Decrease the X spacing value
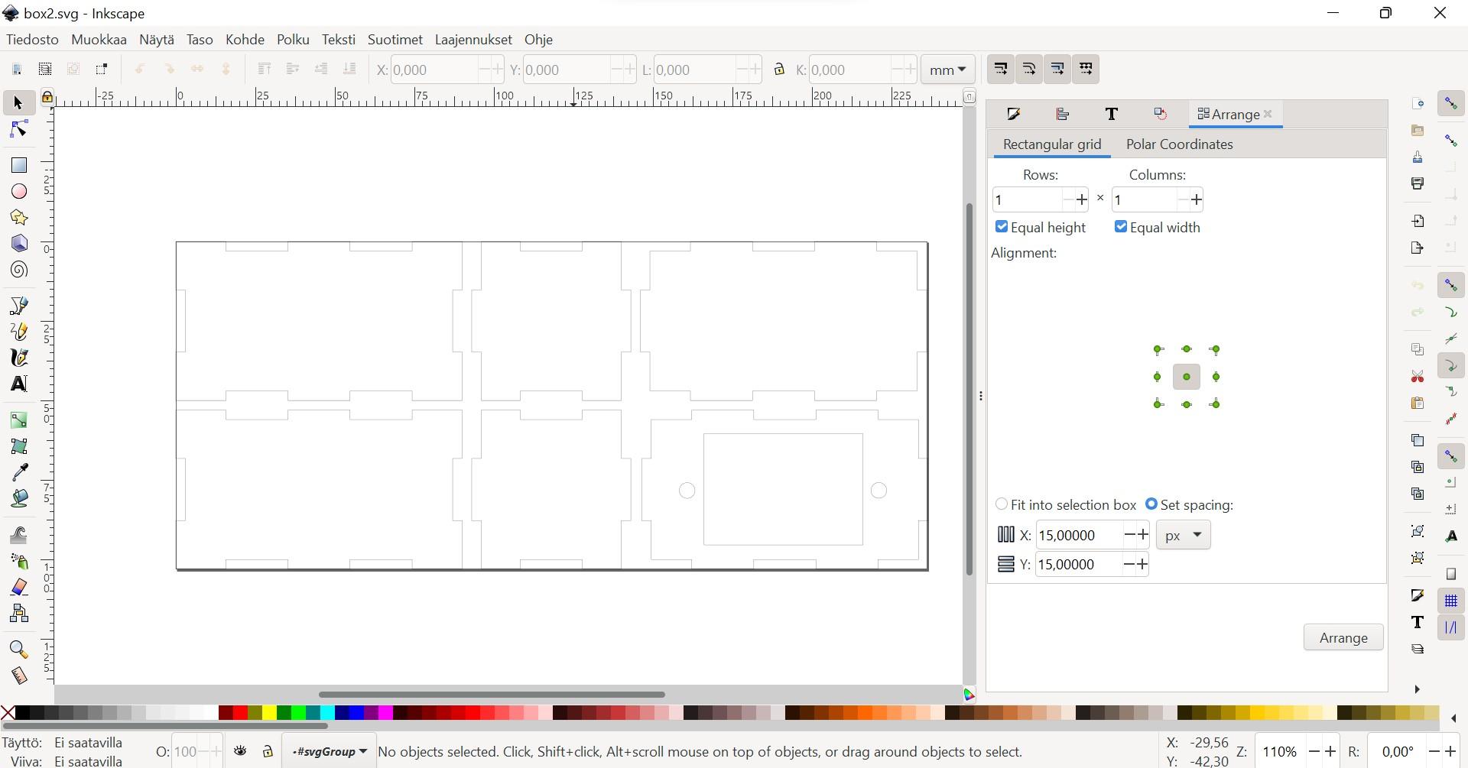 click(x=1129, y=535)
